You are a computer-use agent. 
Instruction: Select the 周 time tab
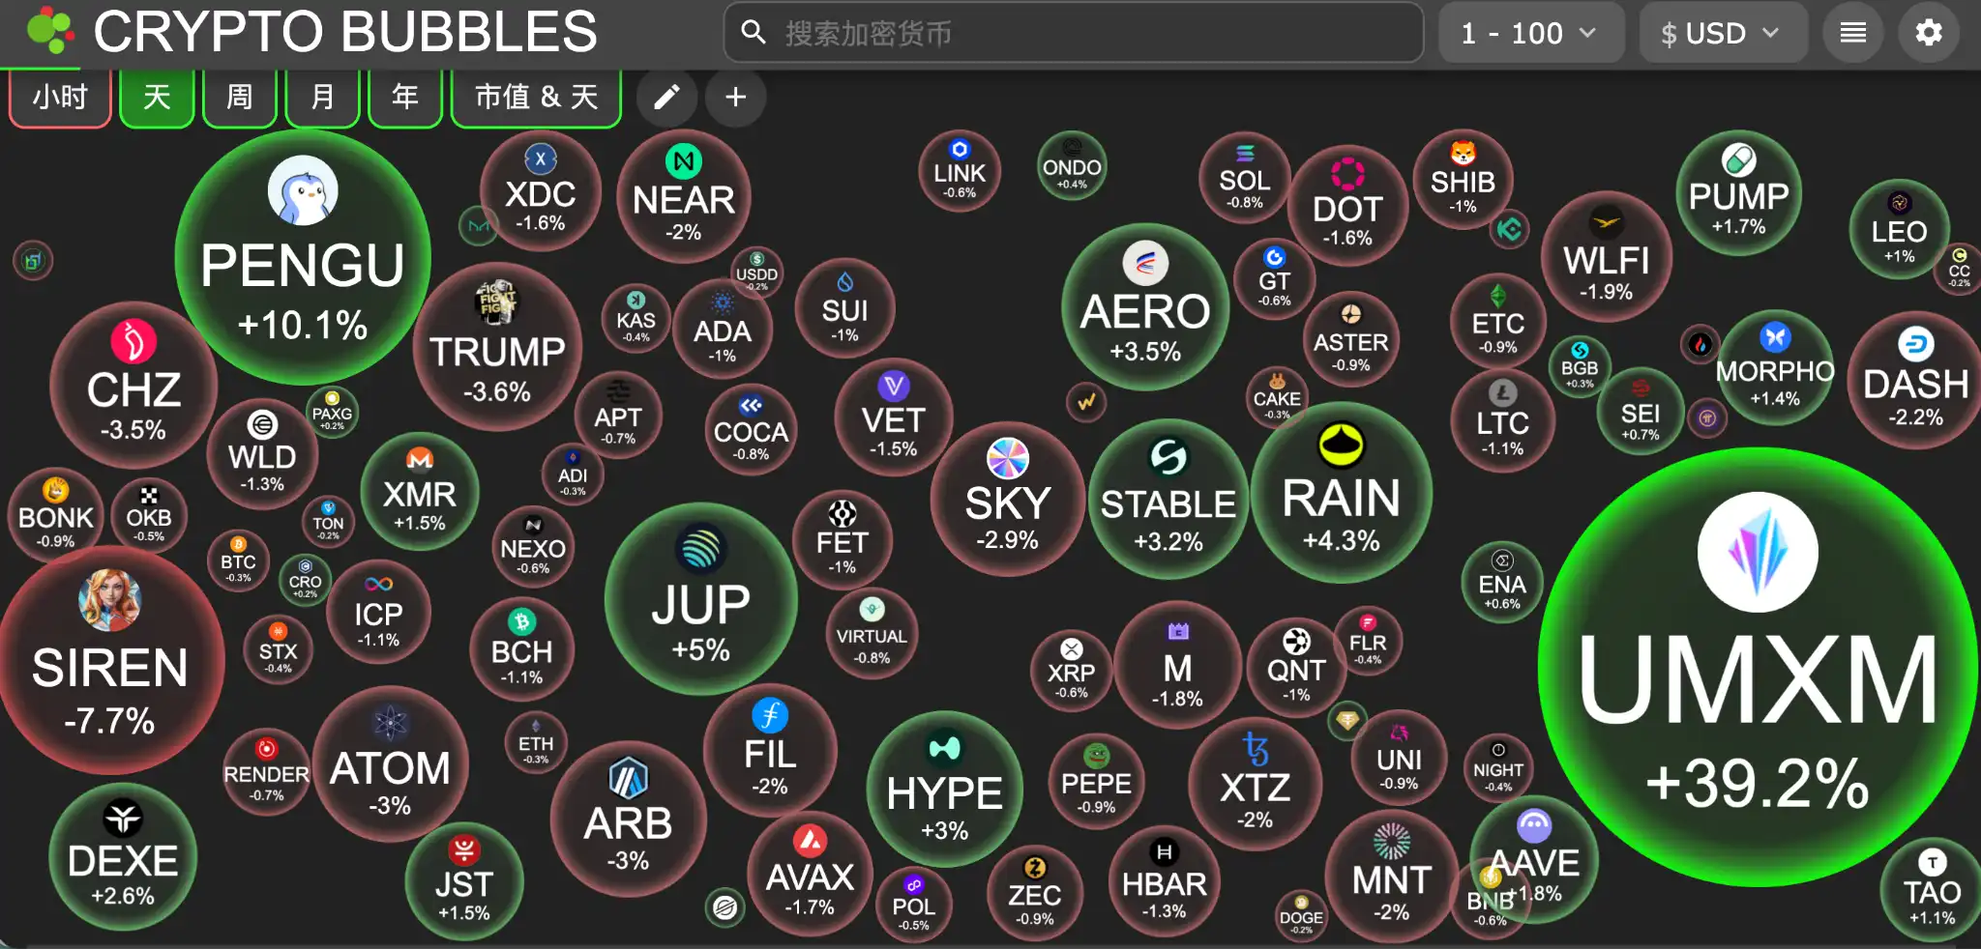click(239, 97)
